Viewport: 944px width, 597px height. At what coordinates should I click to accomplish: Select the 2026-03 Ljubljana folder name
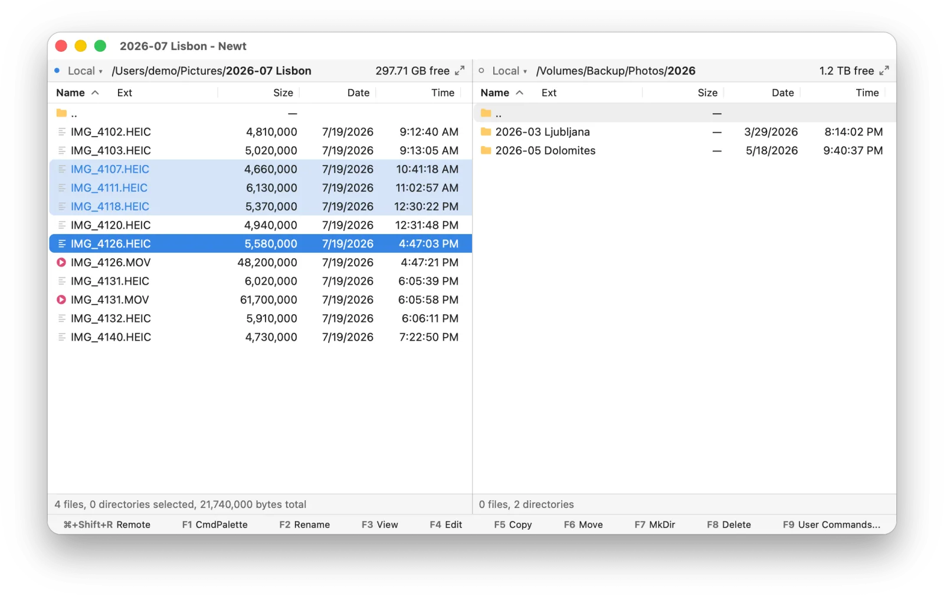click(543, 132)
